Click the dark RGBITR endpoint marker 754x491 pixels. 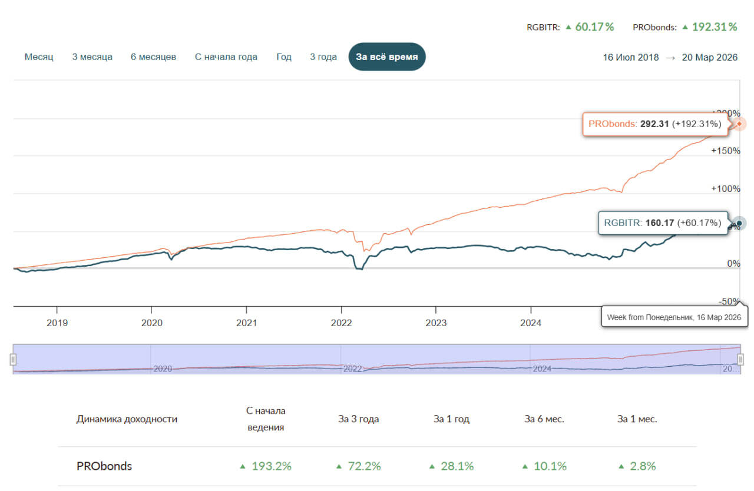(x=740, y=223)
